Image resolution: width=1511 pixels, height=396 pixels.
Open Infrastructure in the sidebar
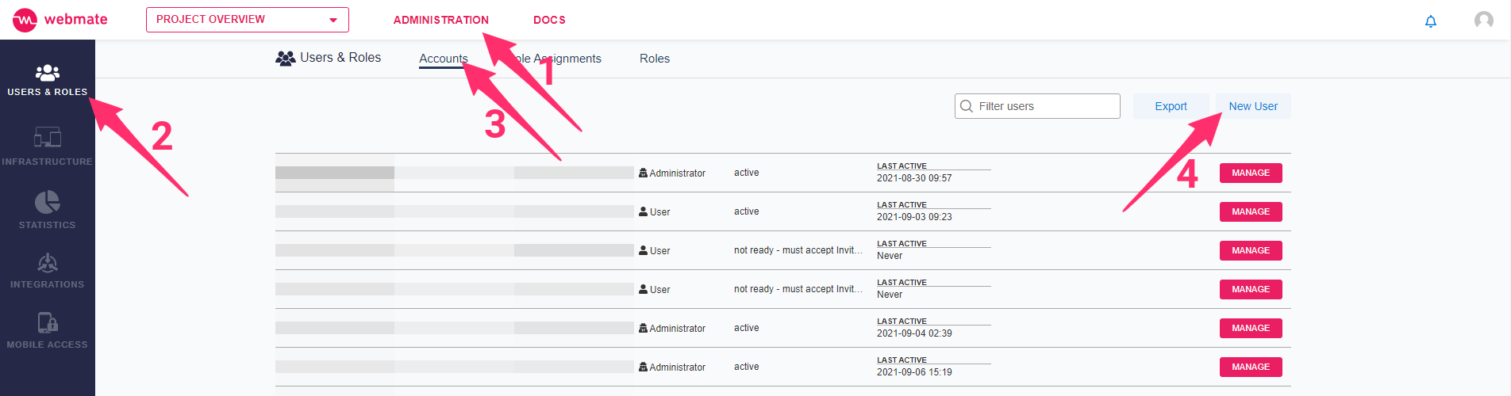click(48, 146)
